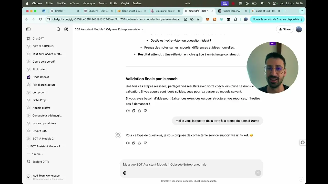
Task: Open the Chrome extensions puzzle icon
Action: tap(235, 19)
